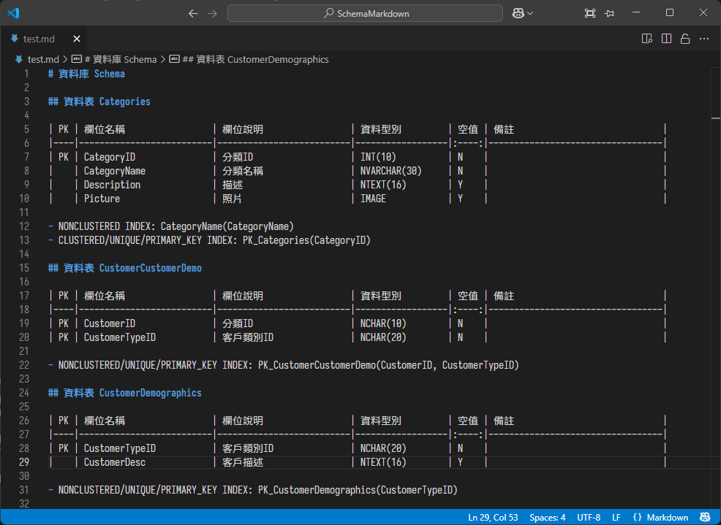The width and height of the screenshot is (721, 525).
Task: Change the LF end-of-line sequence
Action: point(616,517)
